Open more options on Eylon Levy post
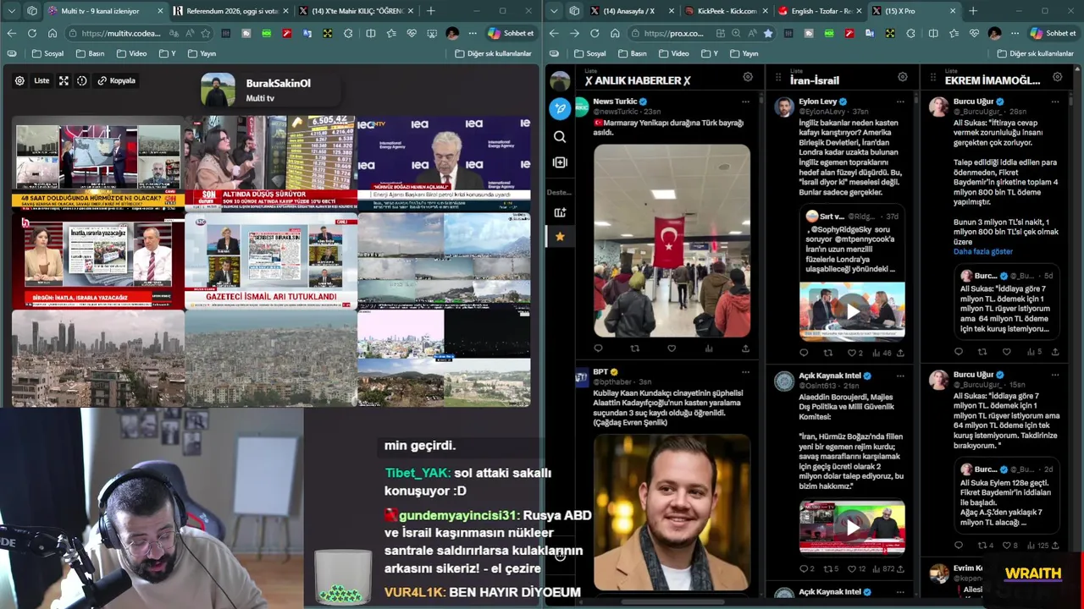The width and height of the screenshot is (1084, 609). coord(900,101)
